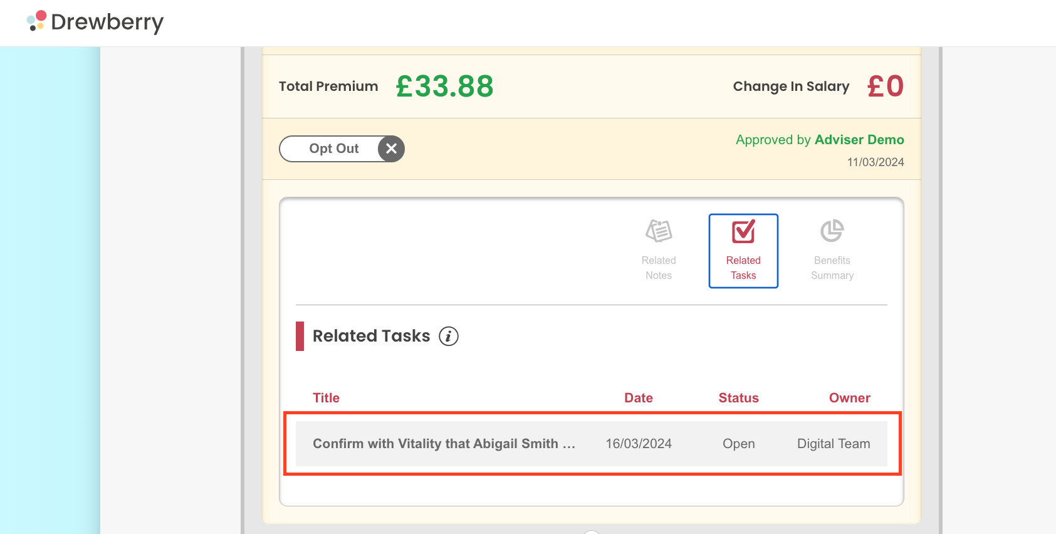1056x534 pixels.
Task: Sort tasks by Date column header
Action: tap(639, 398)
